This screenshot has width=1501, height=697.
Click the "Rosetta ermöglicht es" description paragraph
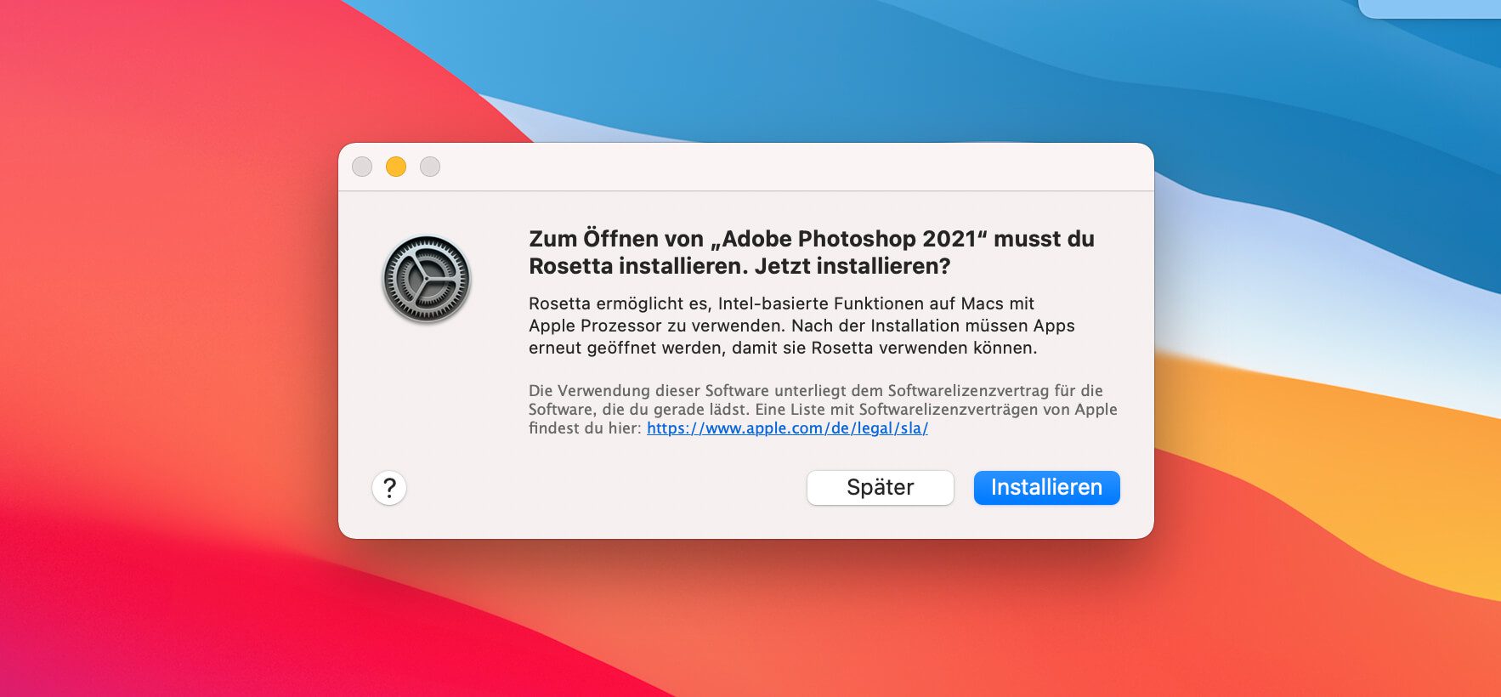coord(781,303)
